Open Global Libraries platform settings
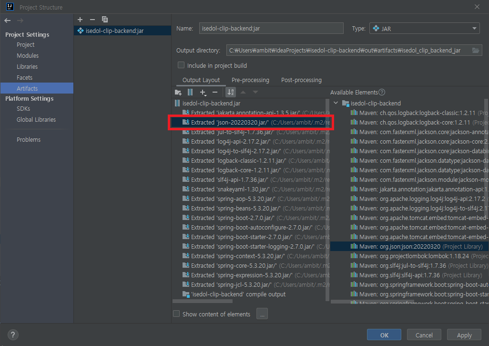The width and height of the screenshot is (489, 346). click(36, 120)
